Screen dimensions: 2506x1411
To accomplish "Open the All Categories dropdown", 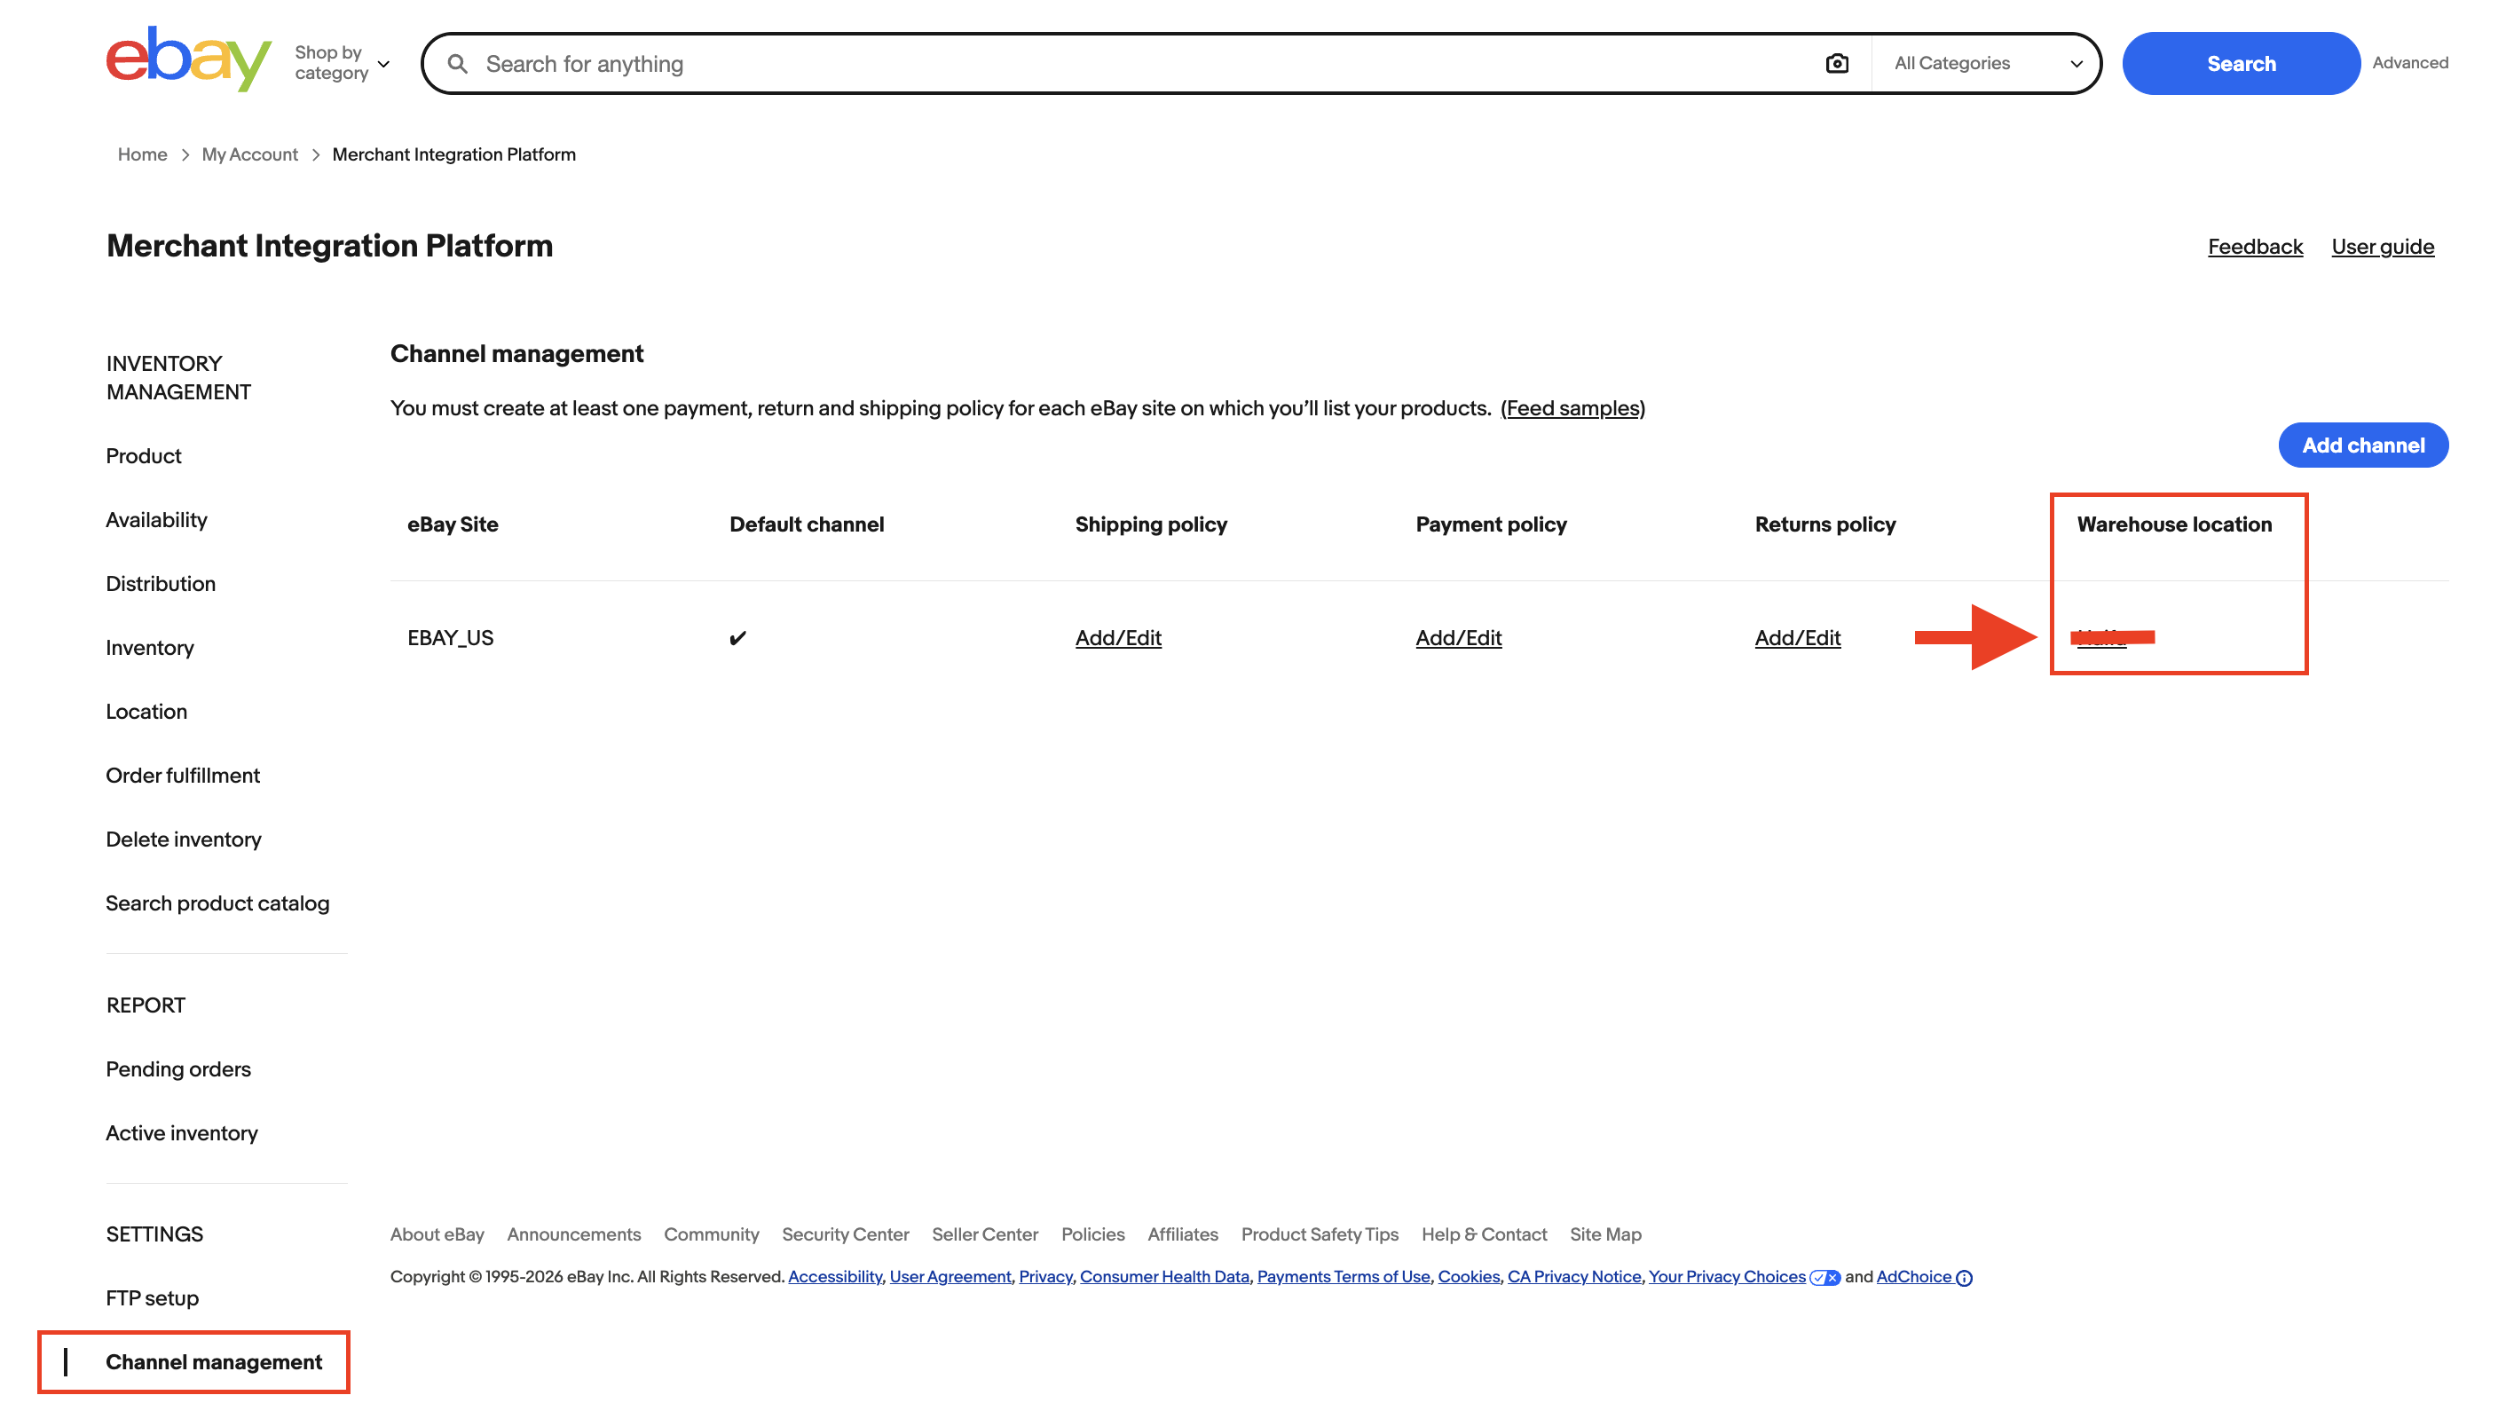I will [x=1987, y=63].
